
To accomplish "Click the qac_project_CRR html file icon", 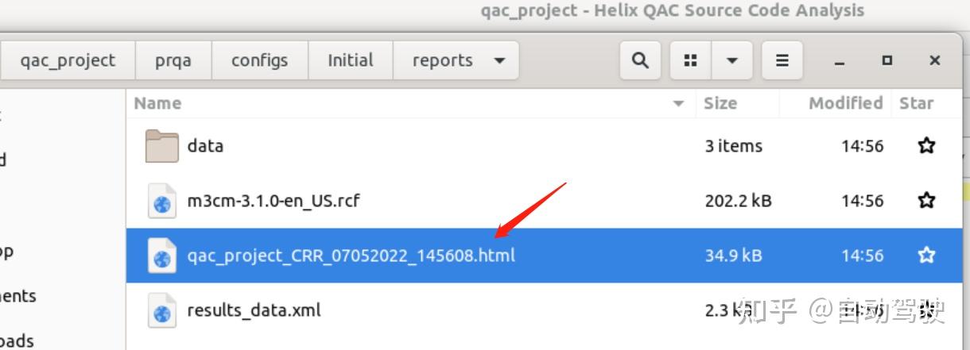I will click(x=161, y=256).
